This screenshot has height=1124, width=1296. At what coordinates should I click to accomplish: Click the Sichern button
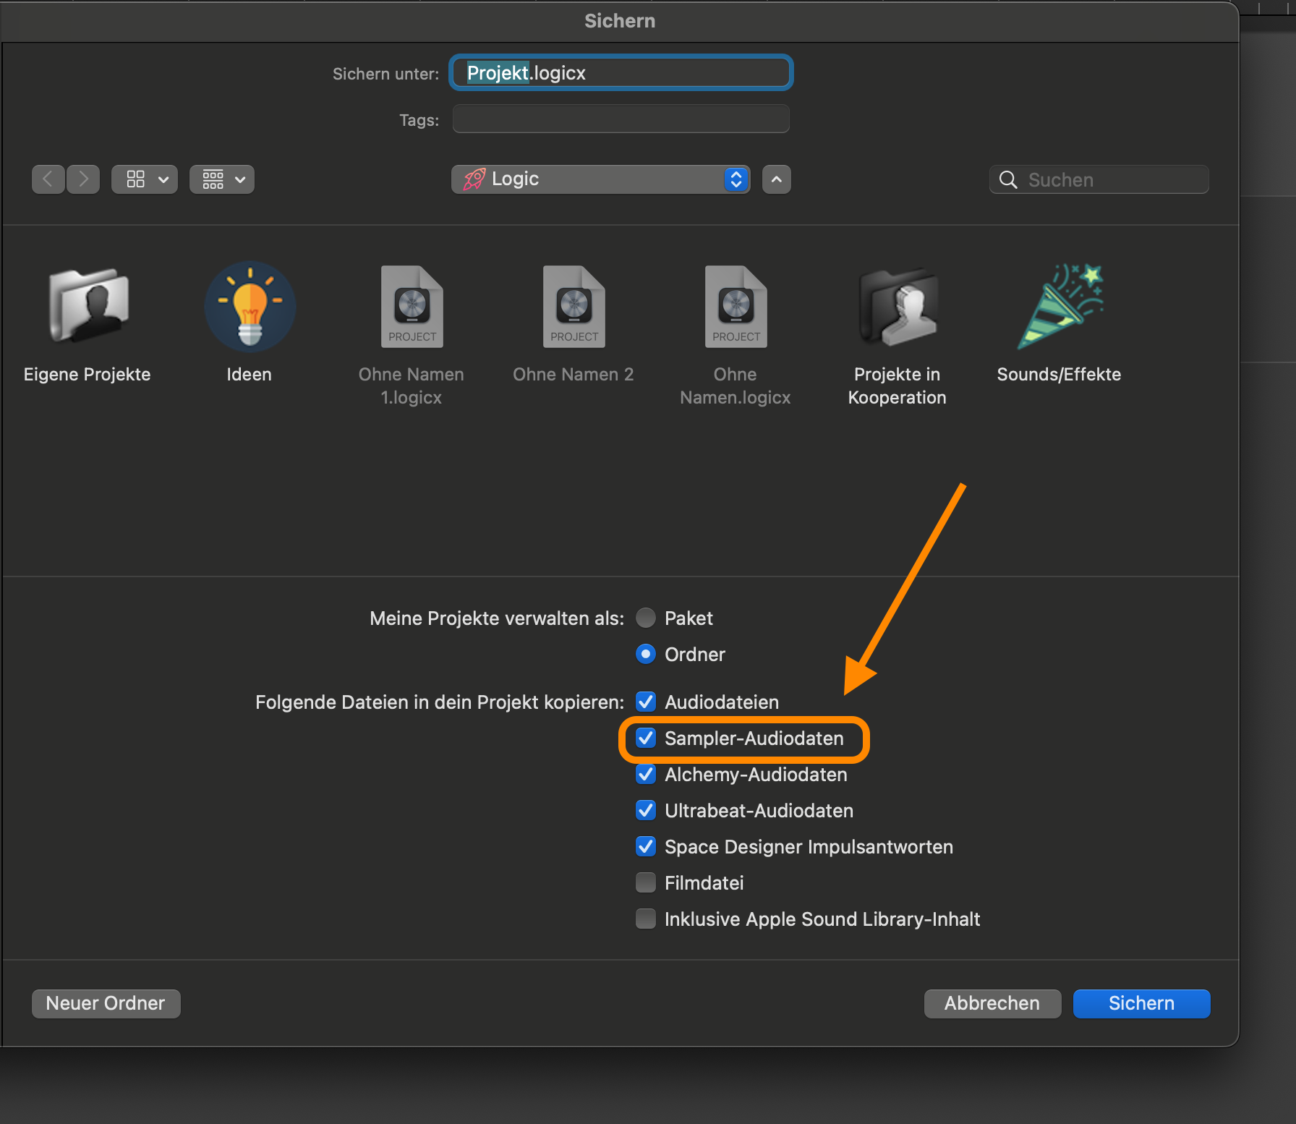[1141, 1004]
